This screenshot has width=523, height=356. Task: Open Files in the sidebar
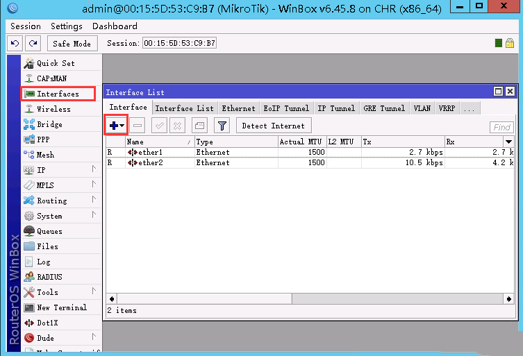(61, 246)
